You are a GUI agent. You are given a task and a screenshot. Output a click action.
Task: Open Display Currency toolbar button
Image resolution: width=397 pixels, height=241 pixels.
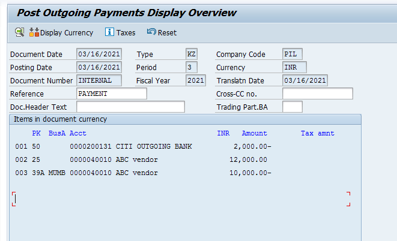(x=61, y=32)
